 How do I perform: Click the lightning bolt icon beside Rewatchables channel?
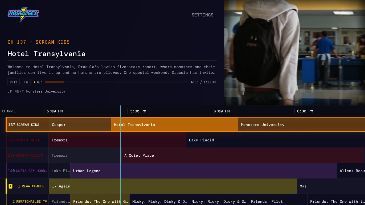[11, 186]
